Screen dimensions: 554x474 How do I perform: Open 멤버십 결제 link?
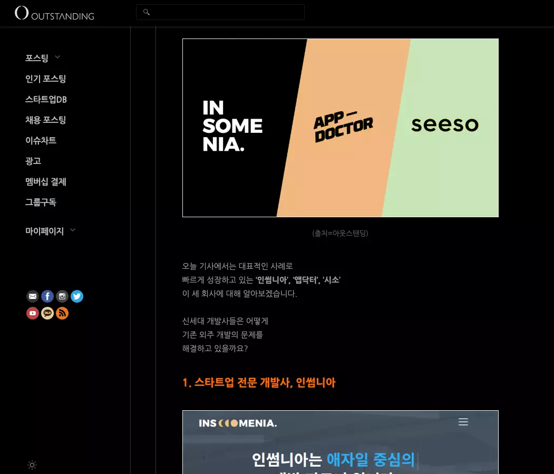45,182
